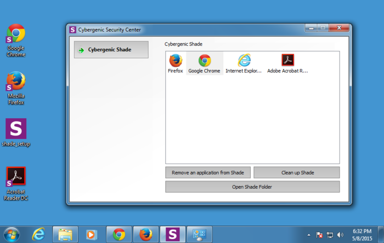Show hidden system tray icons
The image size is (384, 243).
pos(309,235)
